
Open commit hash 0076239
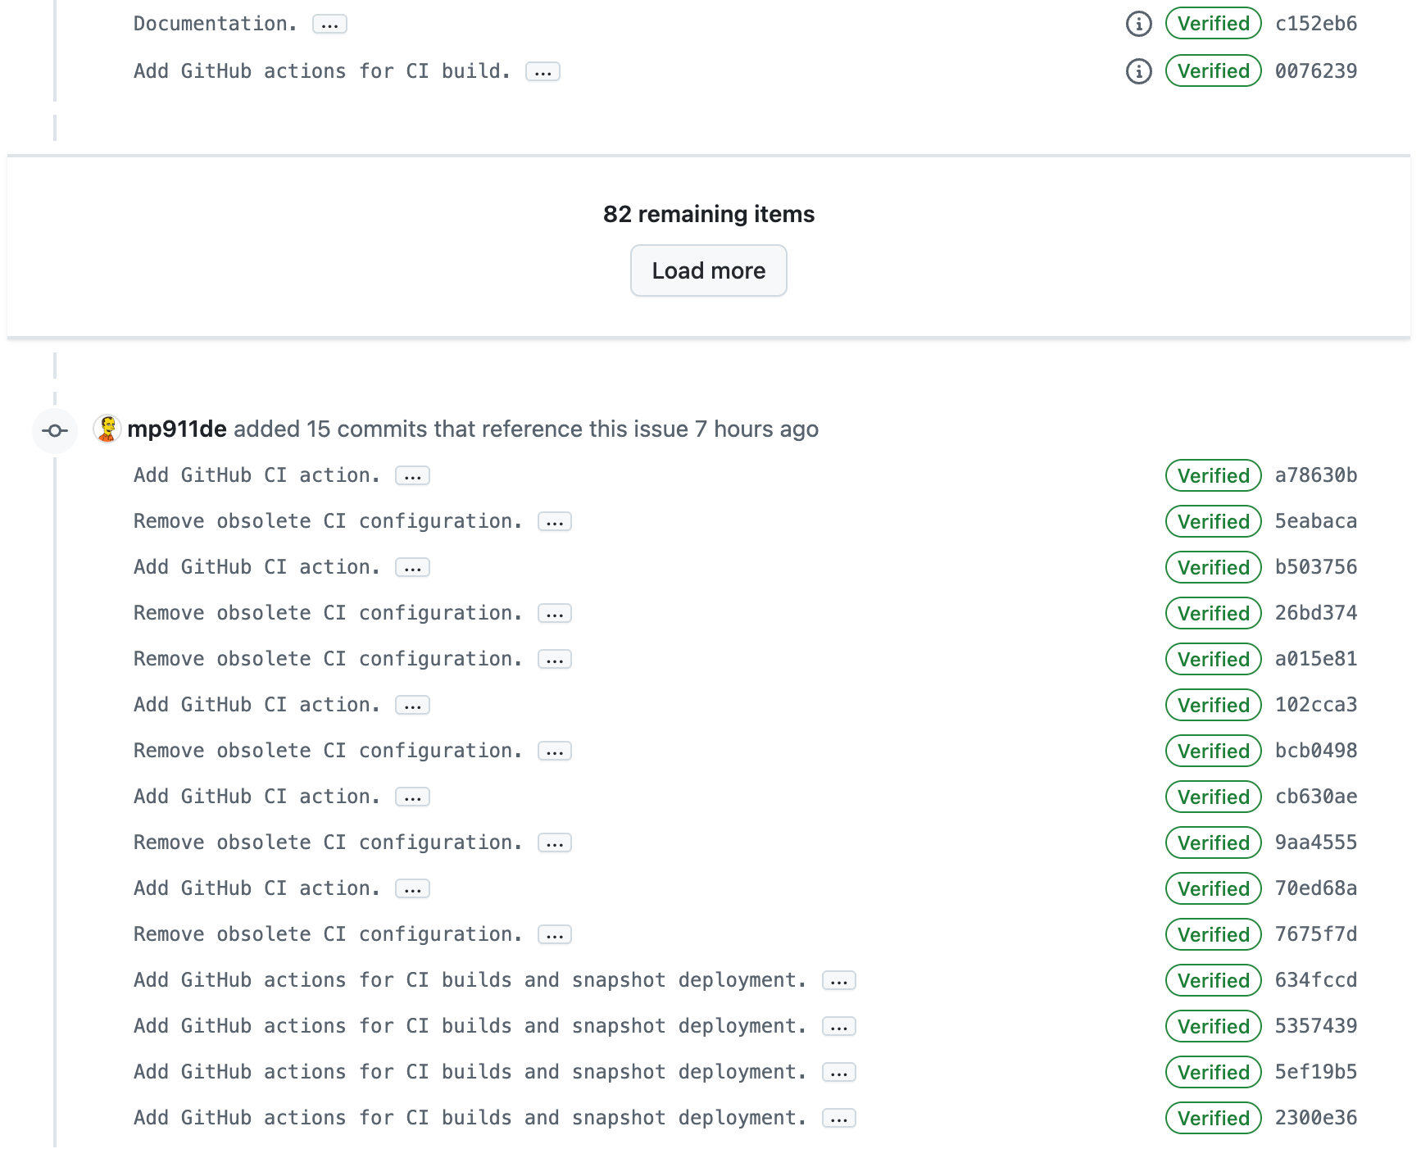pos(1315,71)
